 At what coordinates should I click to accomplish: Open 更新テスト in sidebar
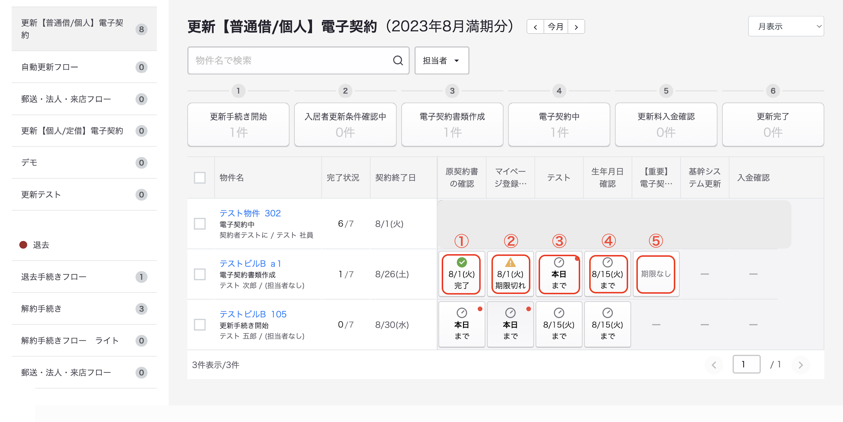[x=84, y=195]
